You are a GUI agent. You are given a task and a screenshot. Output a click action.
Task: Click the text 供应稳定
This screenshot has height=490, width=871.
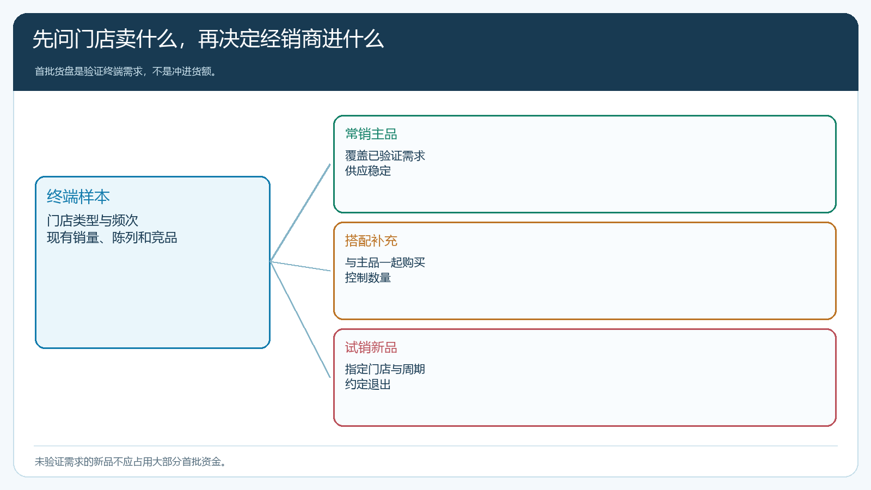click(x=368, y=171)
